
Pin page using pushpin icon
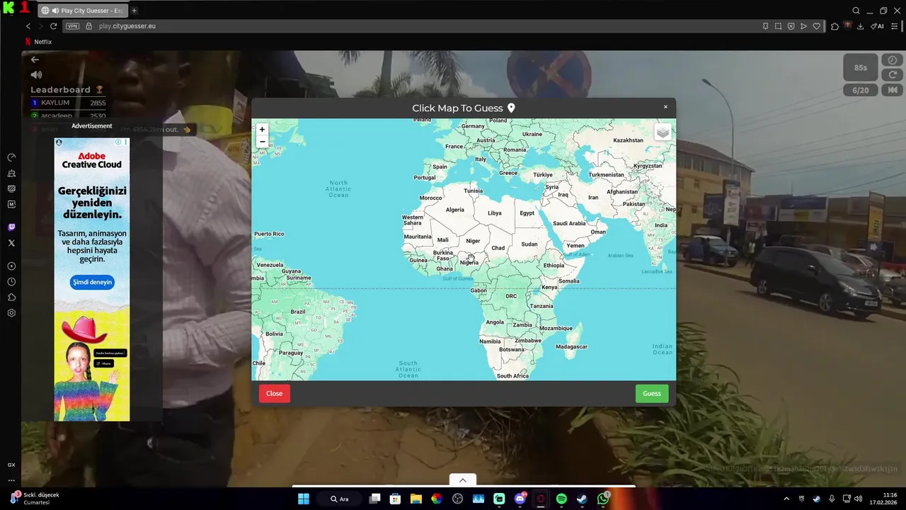coord(765,26)
